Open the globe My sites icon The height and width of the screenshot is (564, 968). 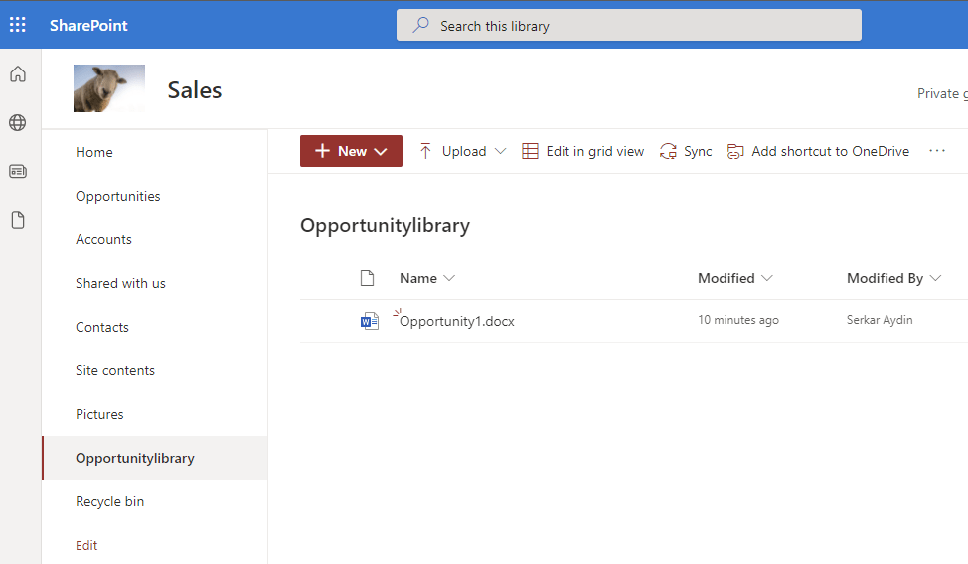[18, 123]
